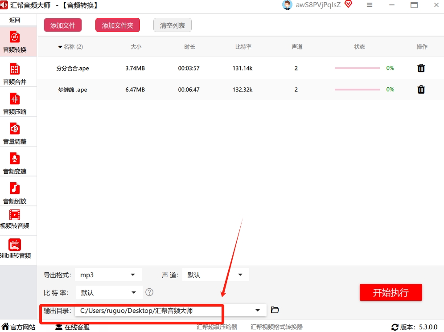
Task: Expand the 声道 默认 dropdown
Action: (240, 275)
